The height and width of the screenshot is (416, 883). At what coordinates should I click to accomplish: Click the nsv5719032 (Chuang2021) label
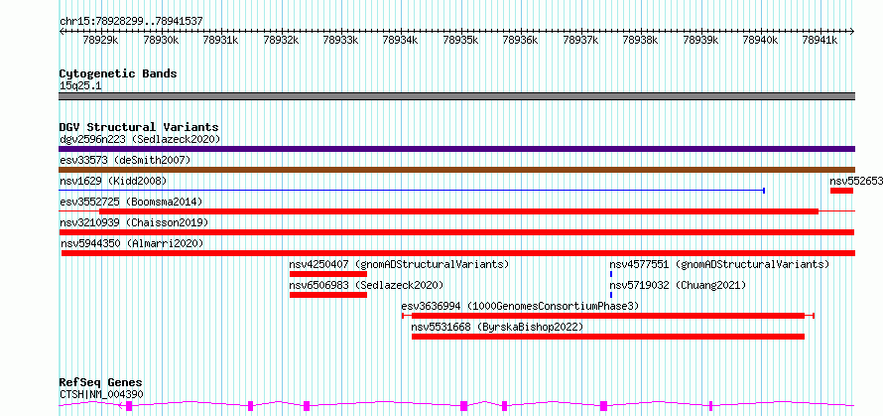tap(678, 285)
